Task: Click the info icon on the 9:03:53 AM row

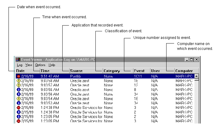Action: point(18,103)
